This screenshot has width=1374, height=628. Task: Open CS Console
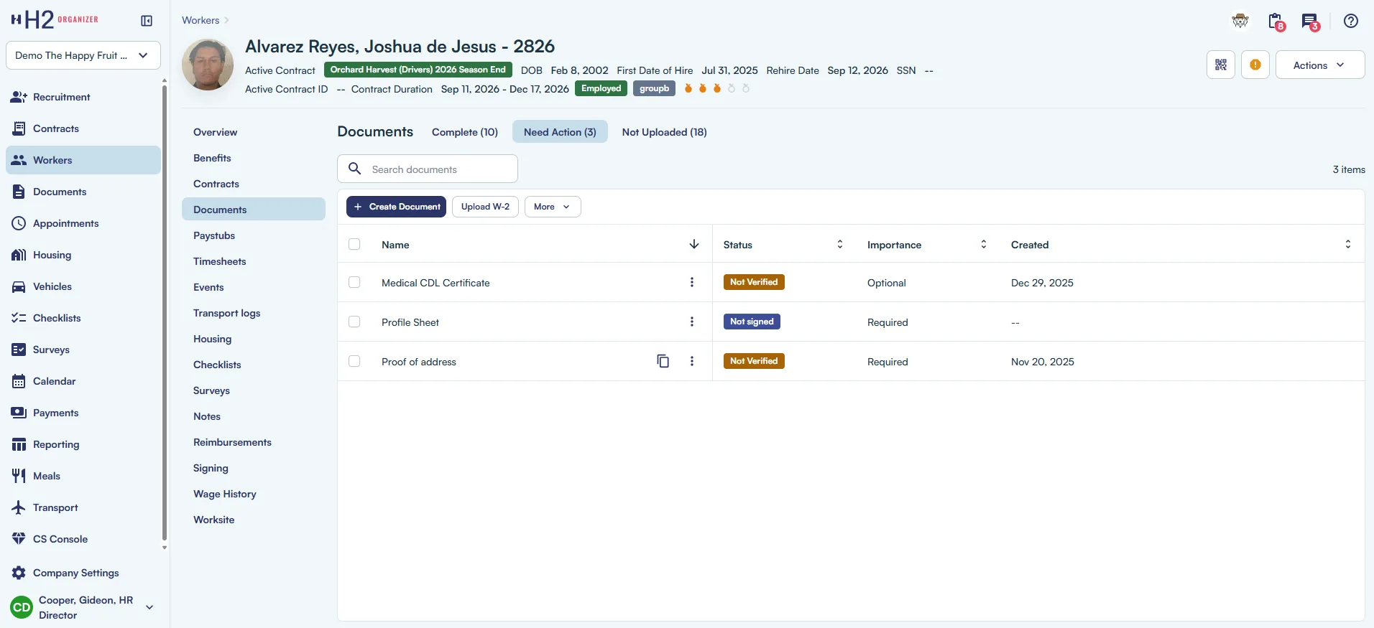(83, 539)
